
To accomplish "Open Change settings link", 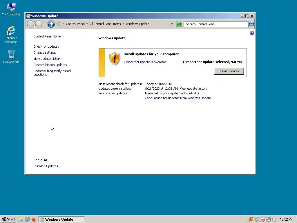I will click(x=45, y=53).
